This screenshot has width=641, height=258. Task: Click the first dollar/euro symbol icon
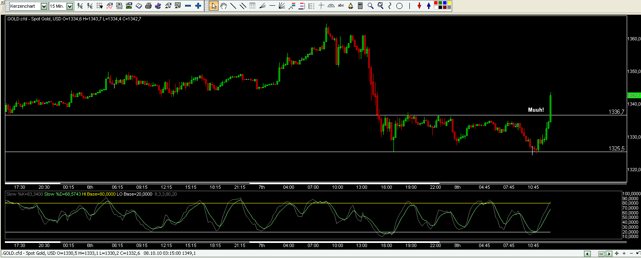(x=80, y=6)
